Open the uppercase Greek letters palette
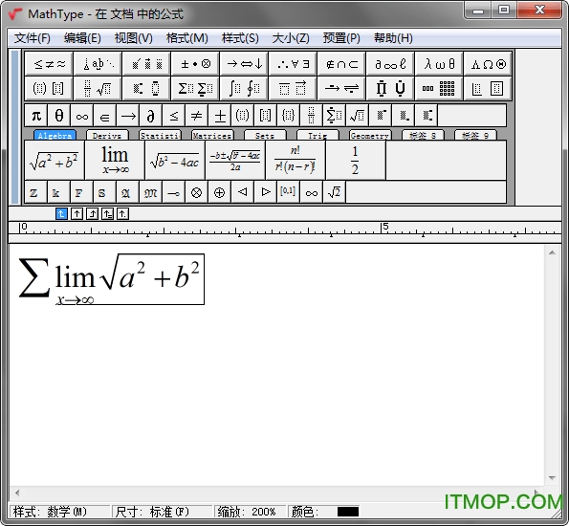This screenshot has height=526, width=569. click(x=488, y=64)
